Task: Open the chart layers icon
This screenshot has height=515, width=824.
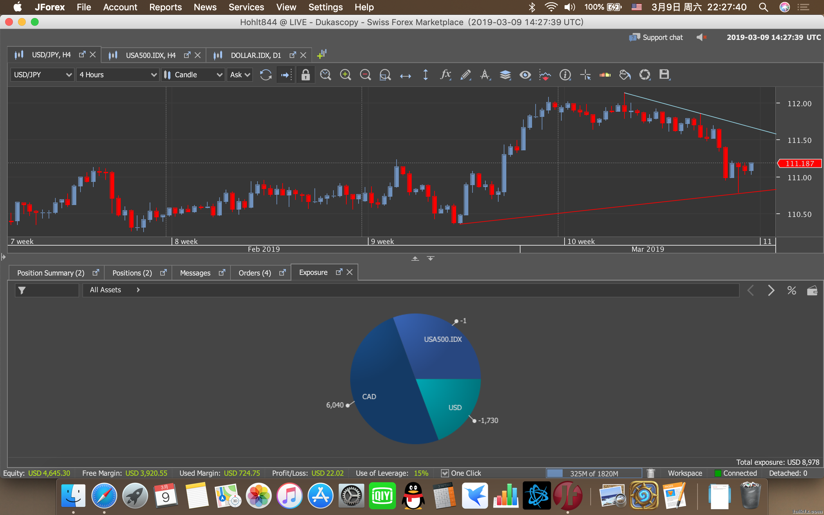Action: (x=505, y=75)
